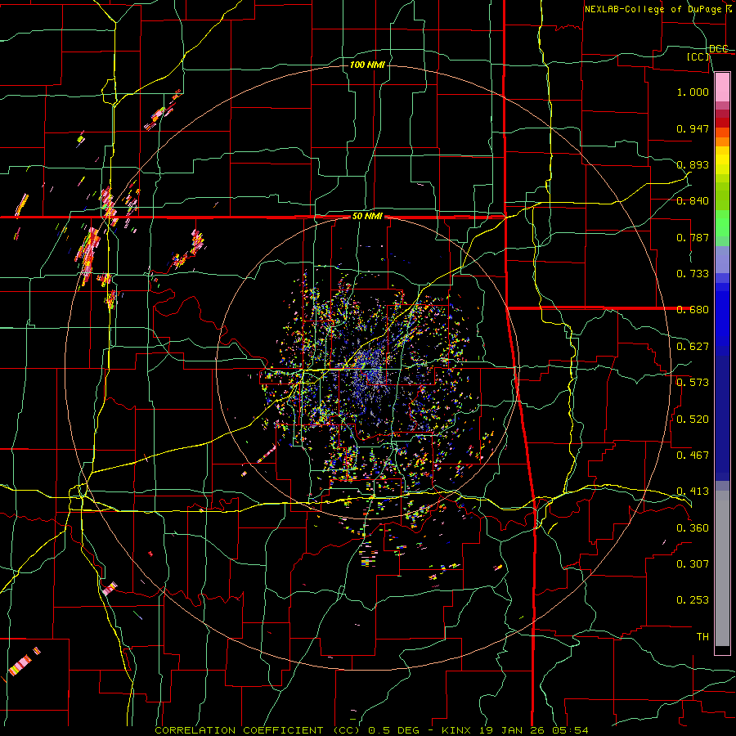Select the 0.947 scale value
This screenshot has height=736, width=736.
coord(693,128)
